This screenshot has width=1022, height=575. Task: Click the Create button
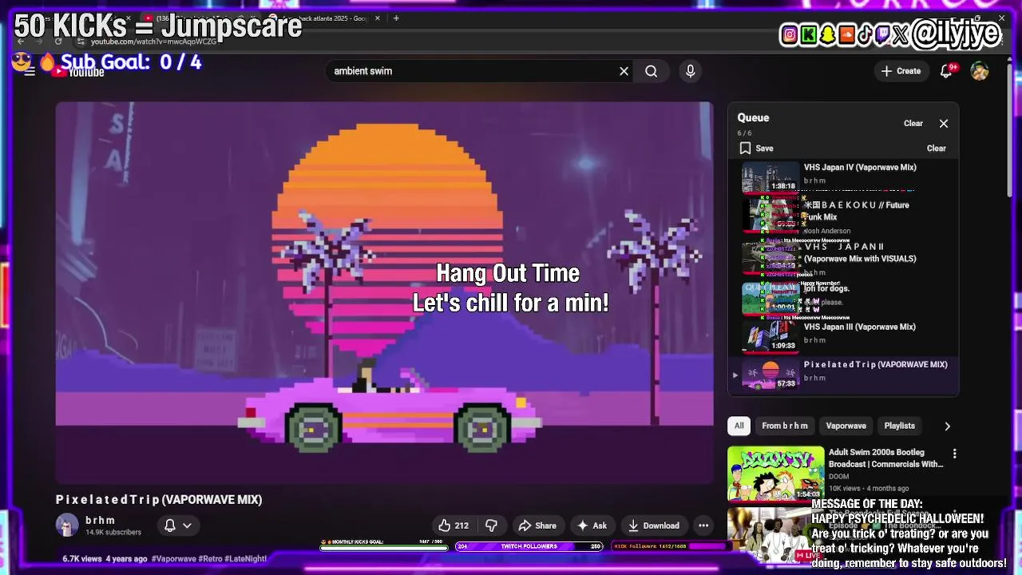[x=901, y=71]
